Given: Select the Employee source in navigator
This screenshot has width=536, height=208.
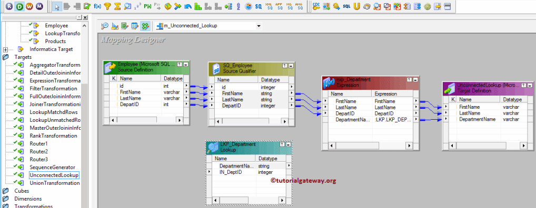Looking at the screenshot, I should pos(56,26).
